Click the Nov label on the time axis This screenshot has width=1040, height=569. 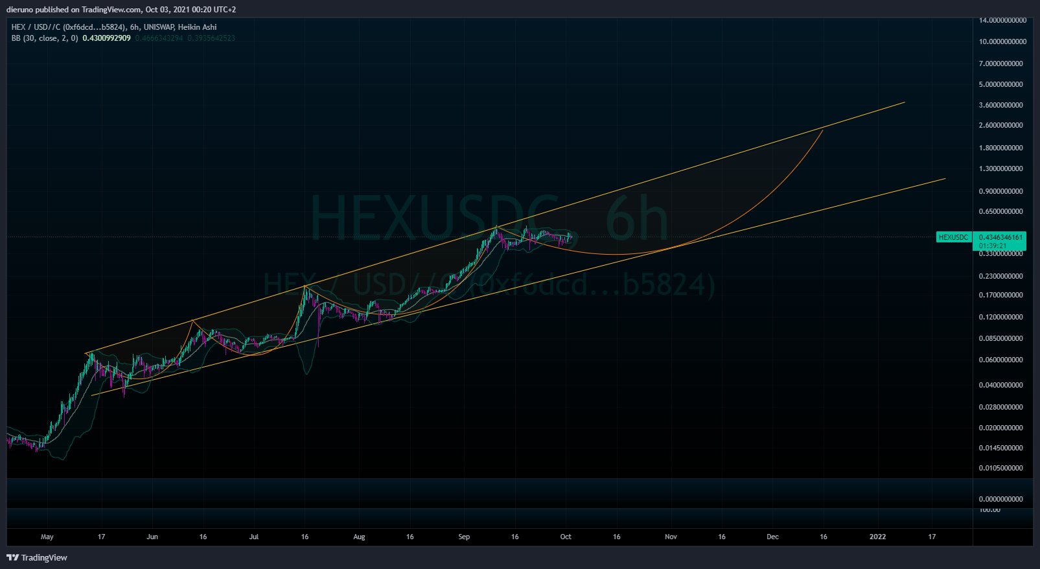click(x=671, y=537)
